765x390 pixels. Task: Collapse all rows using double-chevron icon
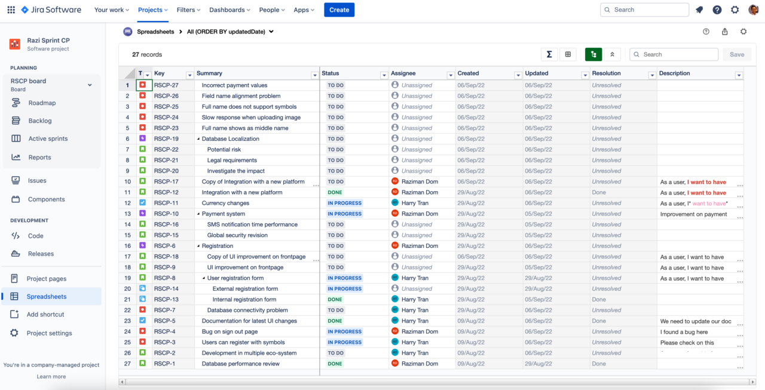[x=612, y=54]
